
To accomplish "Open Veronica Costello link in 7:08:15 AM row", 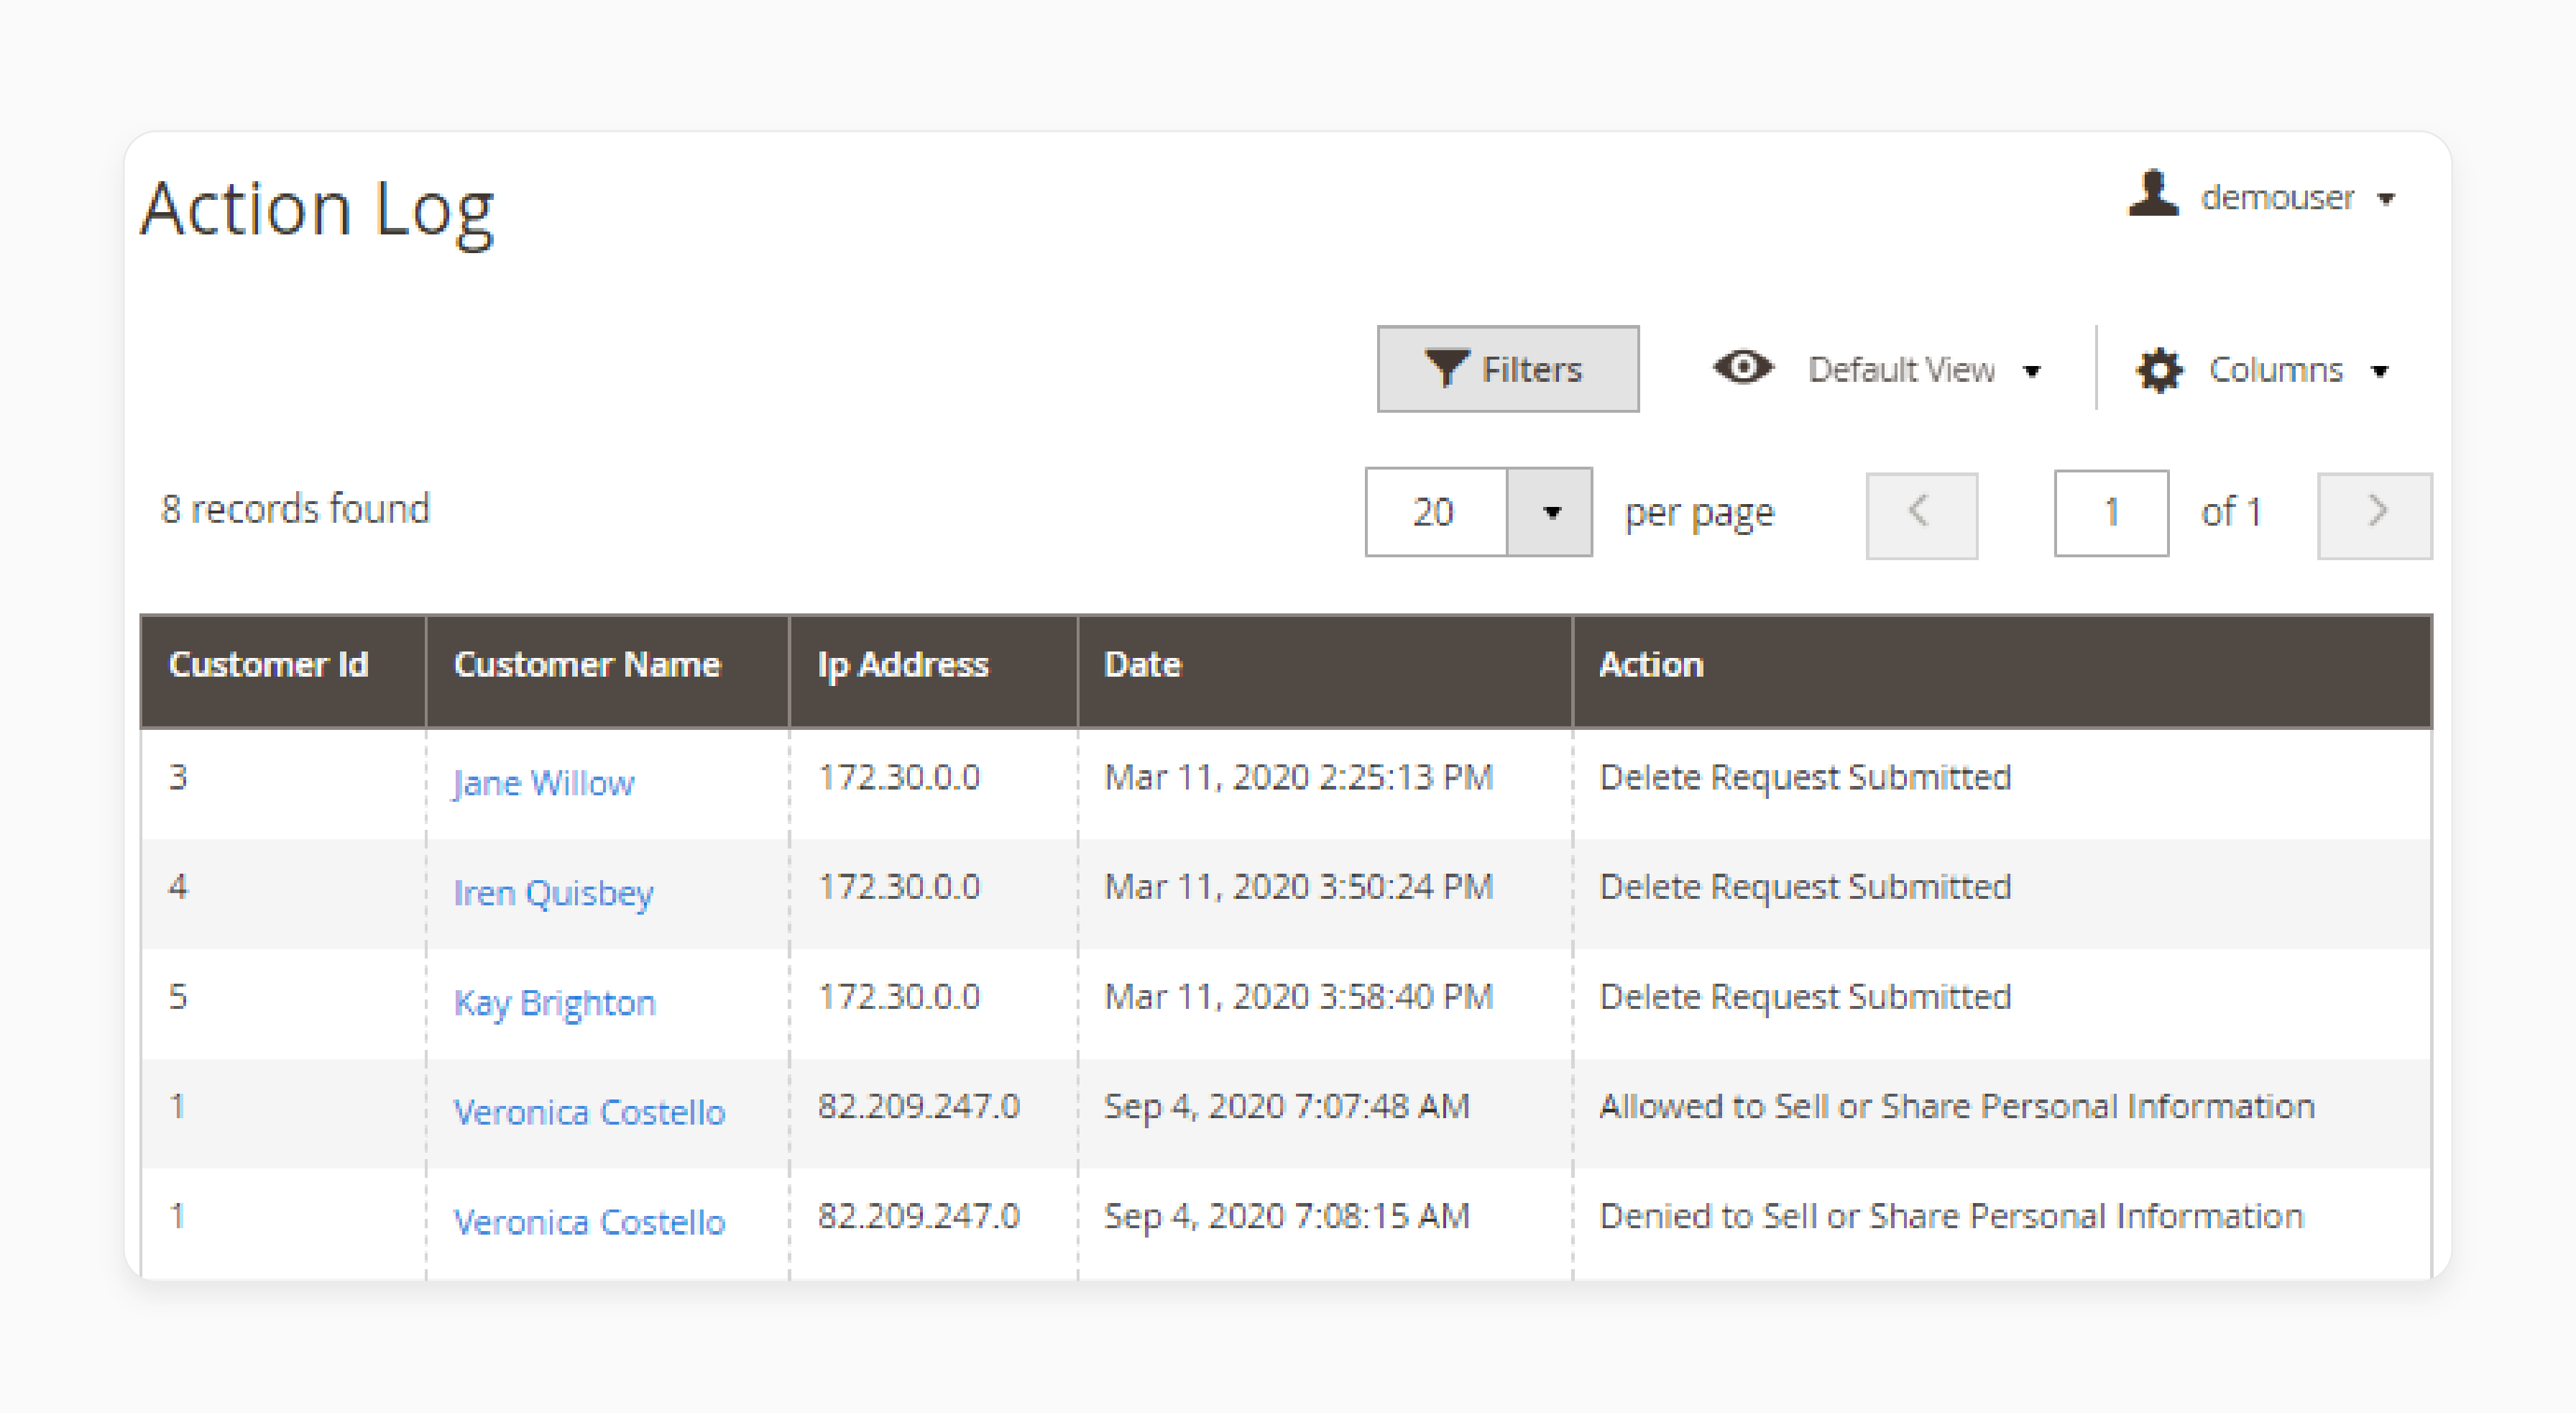I will (x=589, y=1222).
